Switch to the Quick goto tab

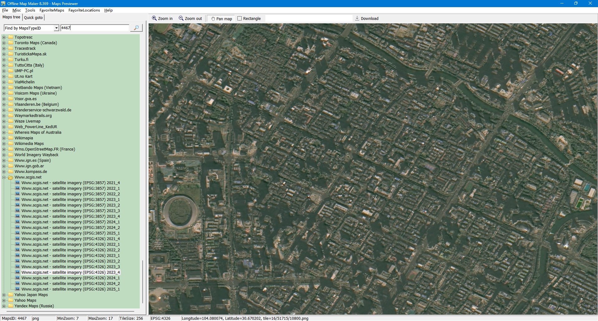[33, 18]
